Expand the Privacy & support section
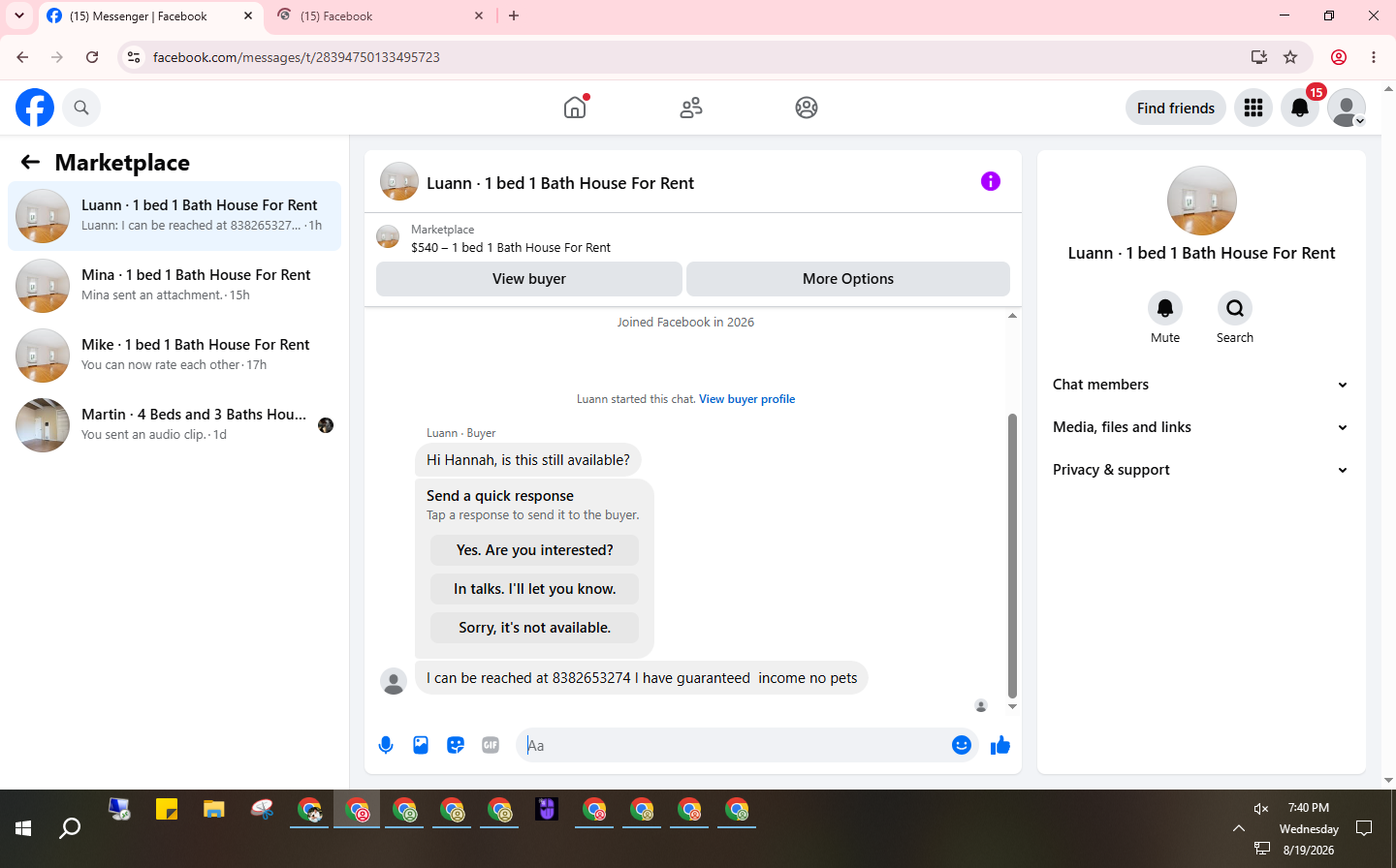 point(1200,470)
